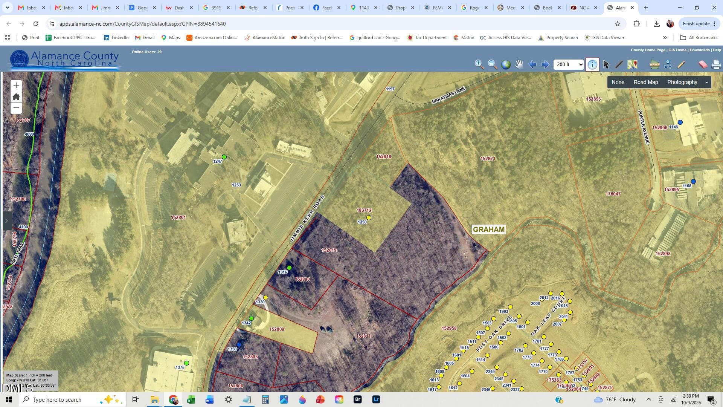Open the Downloads link

700,50
